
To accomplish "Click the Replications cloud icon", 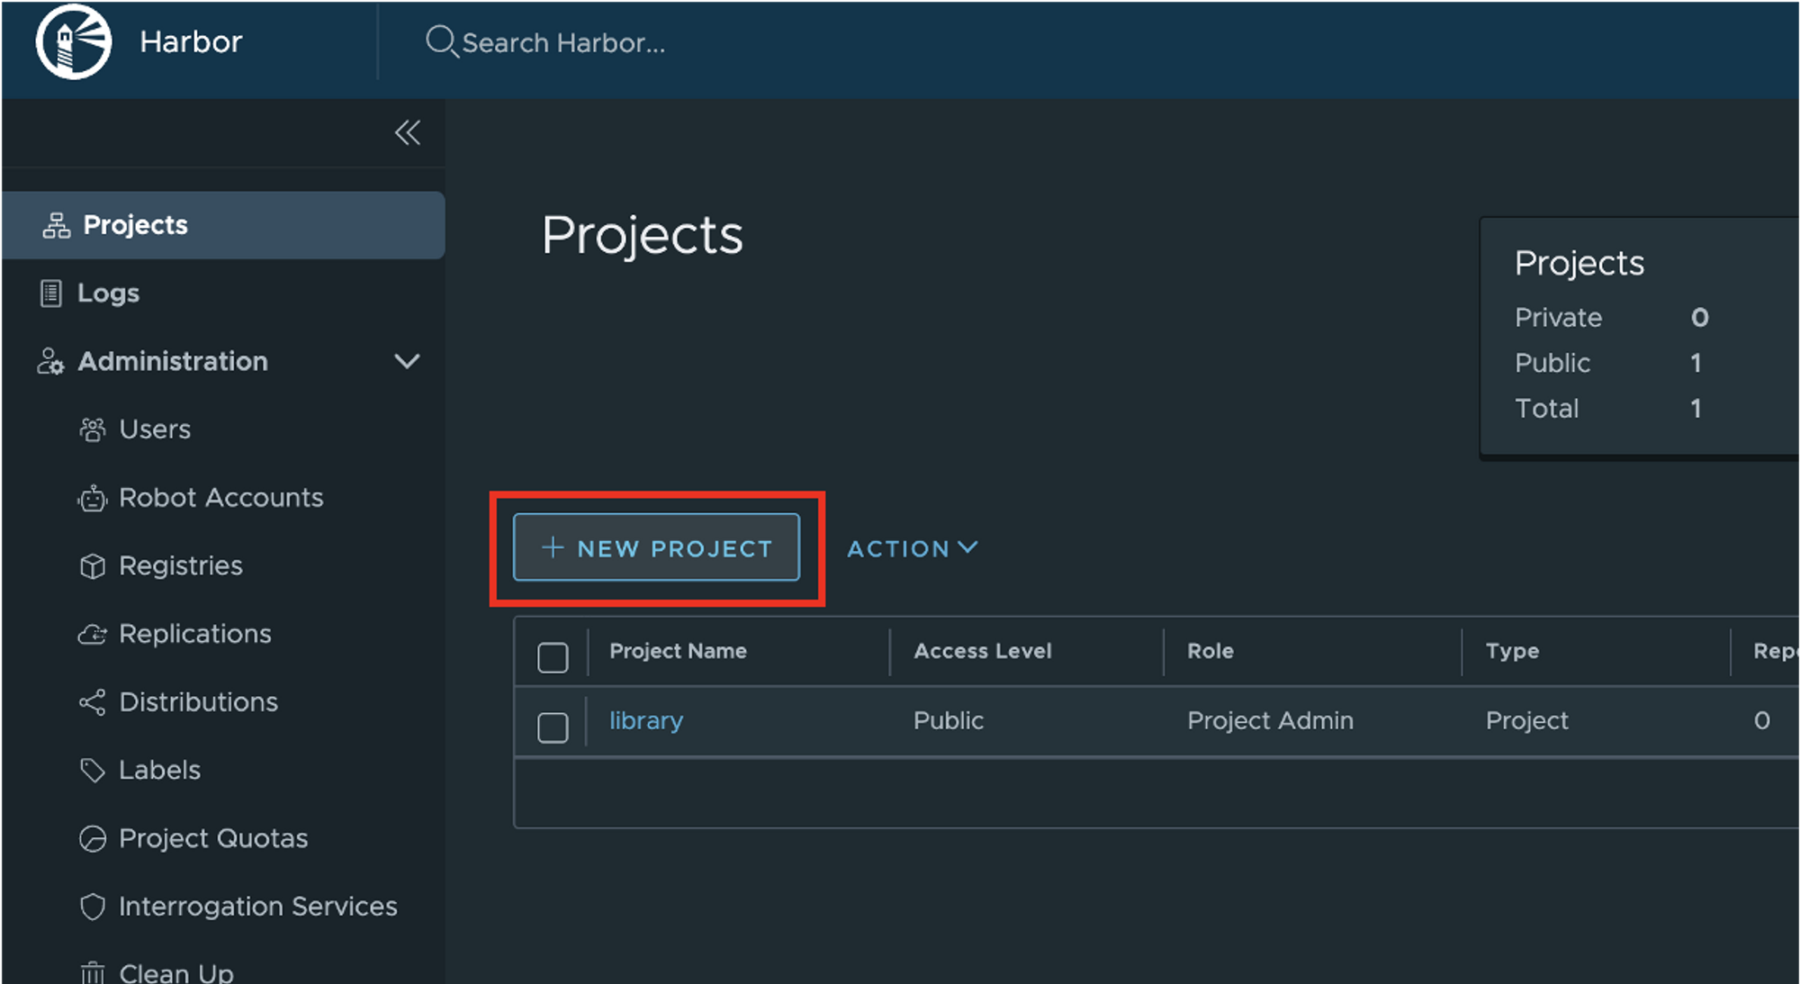I will [92, 635].
